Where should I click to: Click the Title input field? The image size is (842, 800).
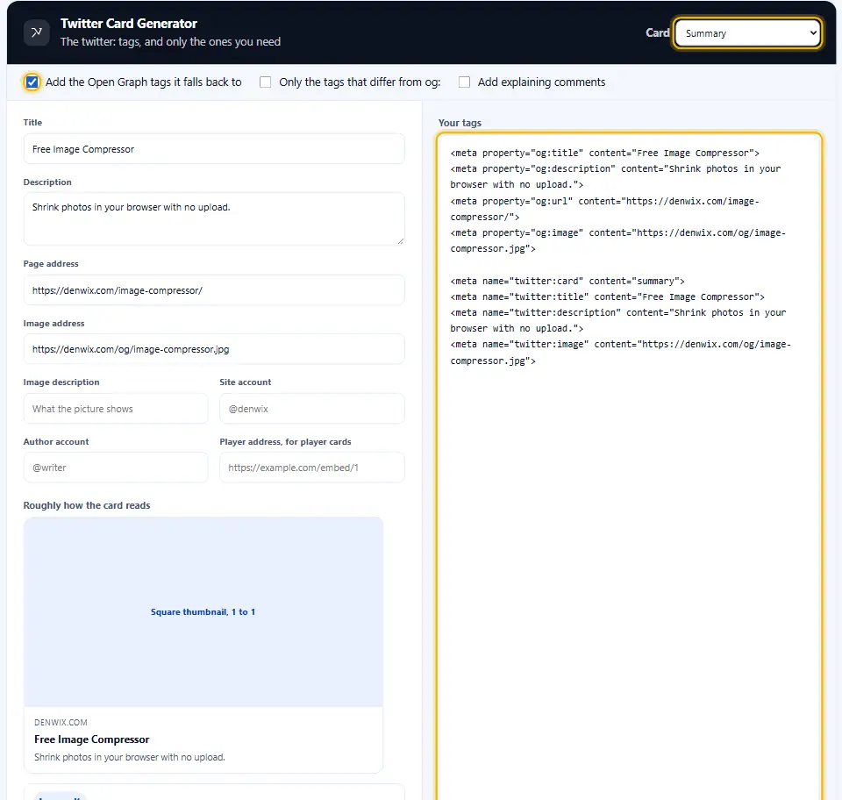tap(214, 149)
